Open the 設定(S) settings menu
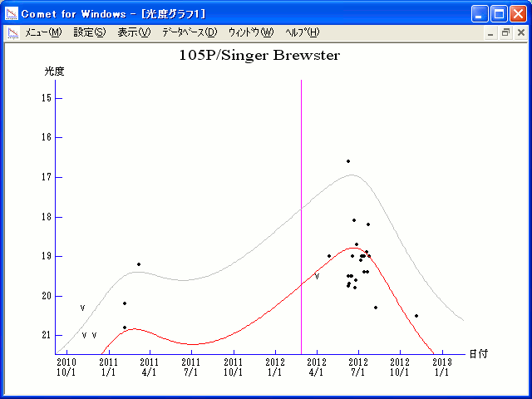This screenshot has height=399, width=532. [x=89, y=33]
